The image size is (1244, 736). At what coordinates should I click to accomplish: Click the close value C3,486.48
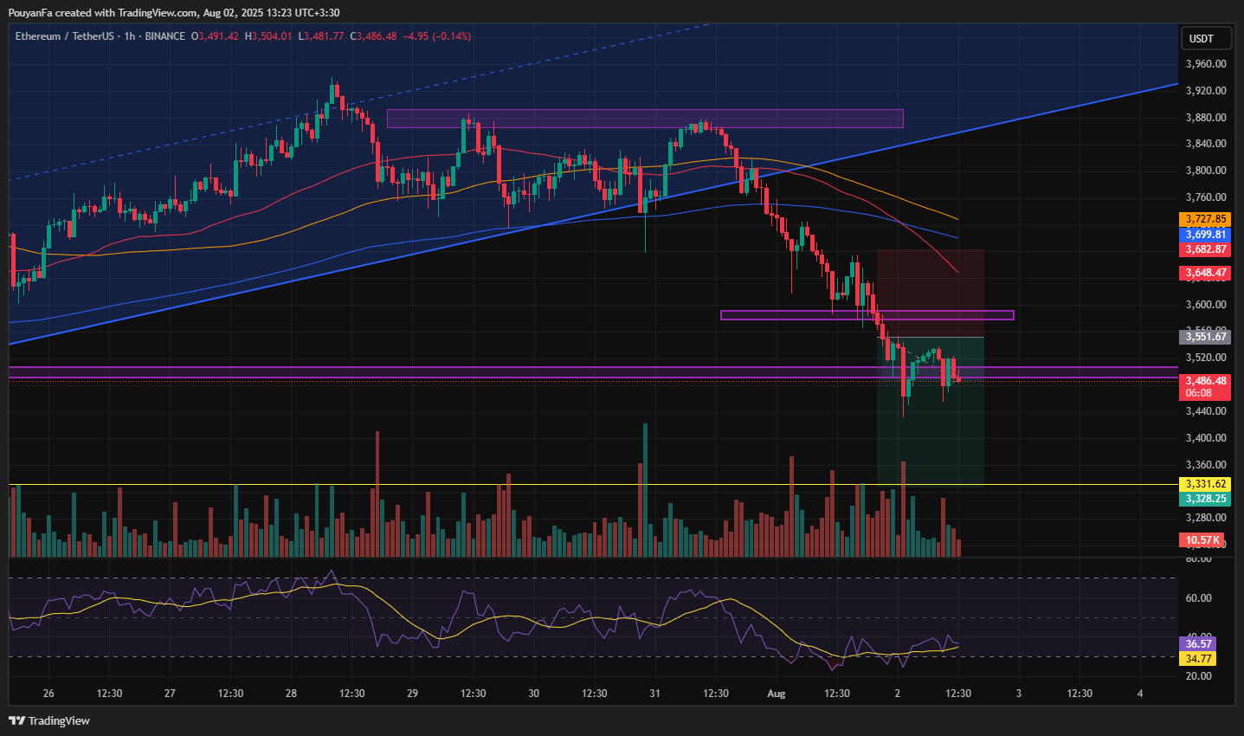pyautogui.click(x=373, y=36)
